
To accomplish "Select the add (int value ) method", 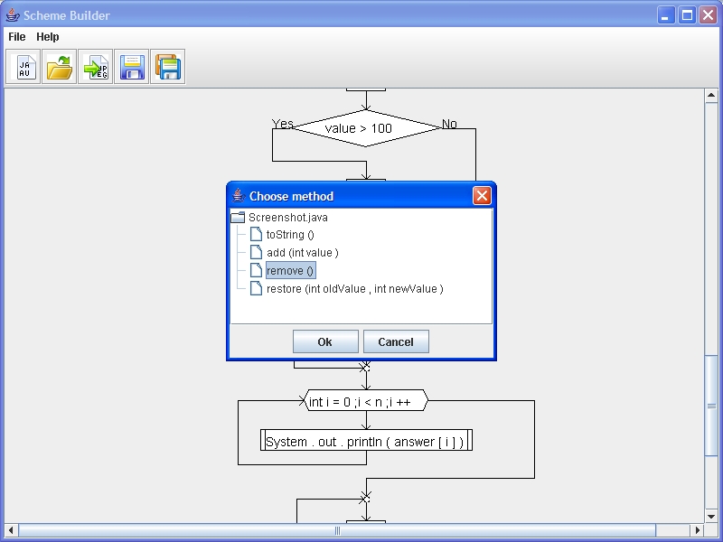I will [303, 253].
